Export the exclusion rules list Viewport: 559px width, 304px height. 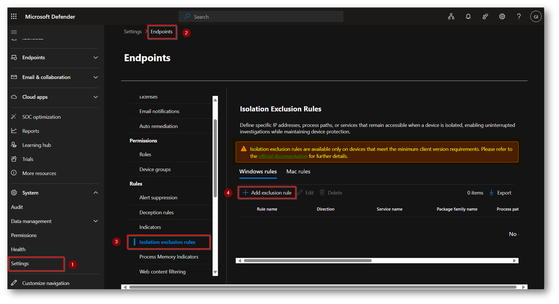(x=500, y=193)
